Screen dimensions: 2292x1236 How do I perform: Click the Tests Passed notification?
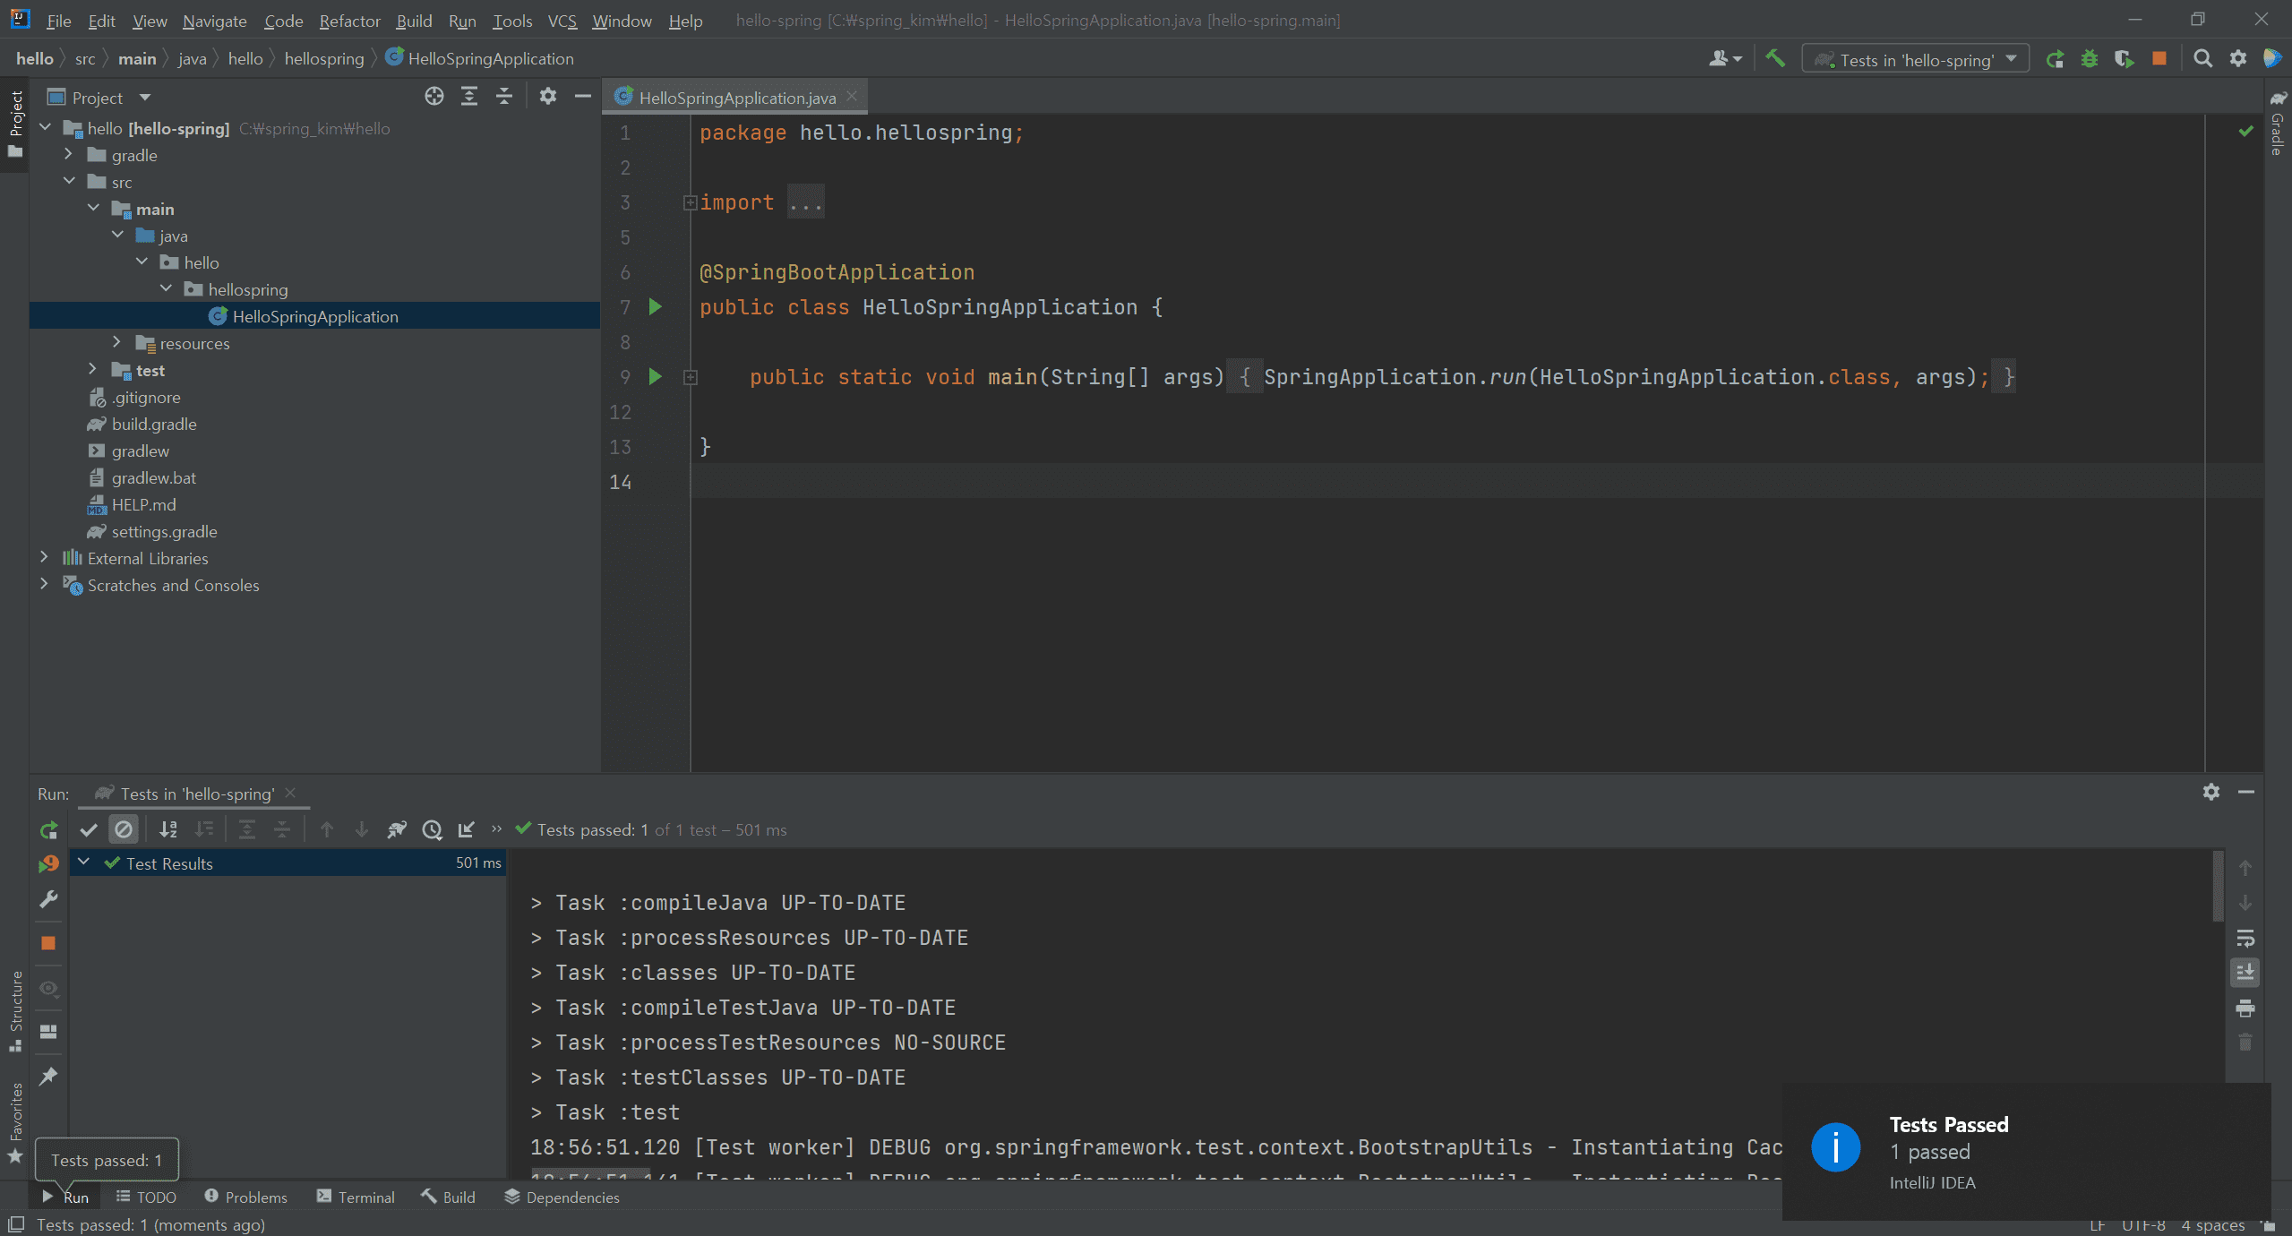pos(2026,1152)
